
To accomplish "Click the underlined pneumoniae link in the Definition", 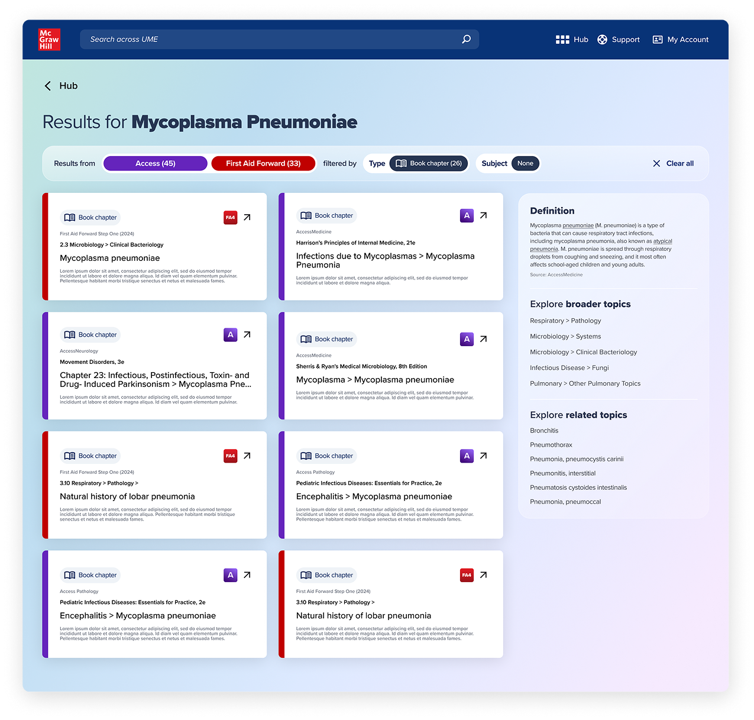I will pyautogui.click(x=578, y=225).
